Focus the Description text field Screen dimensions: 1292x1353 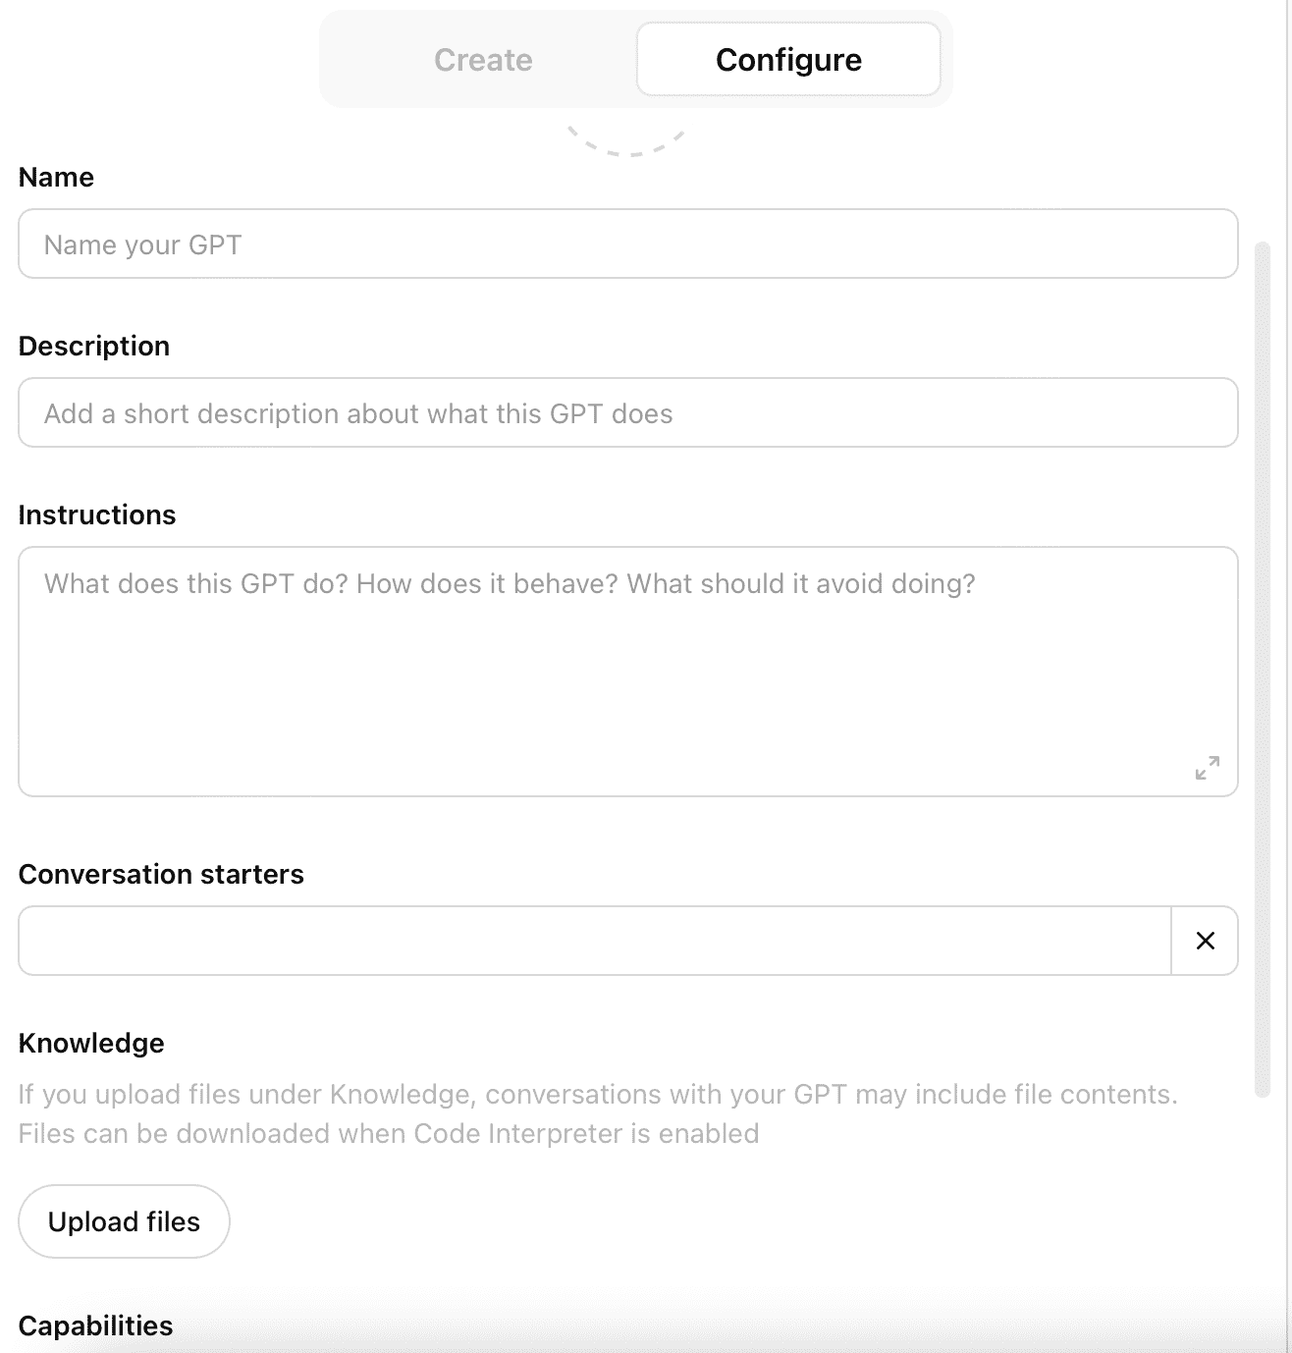[x=628, y=412]
